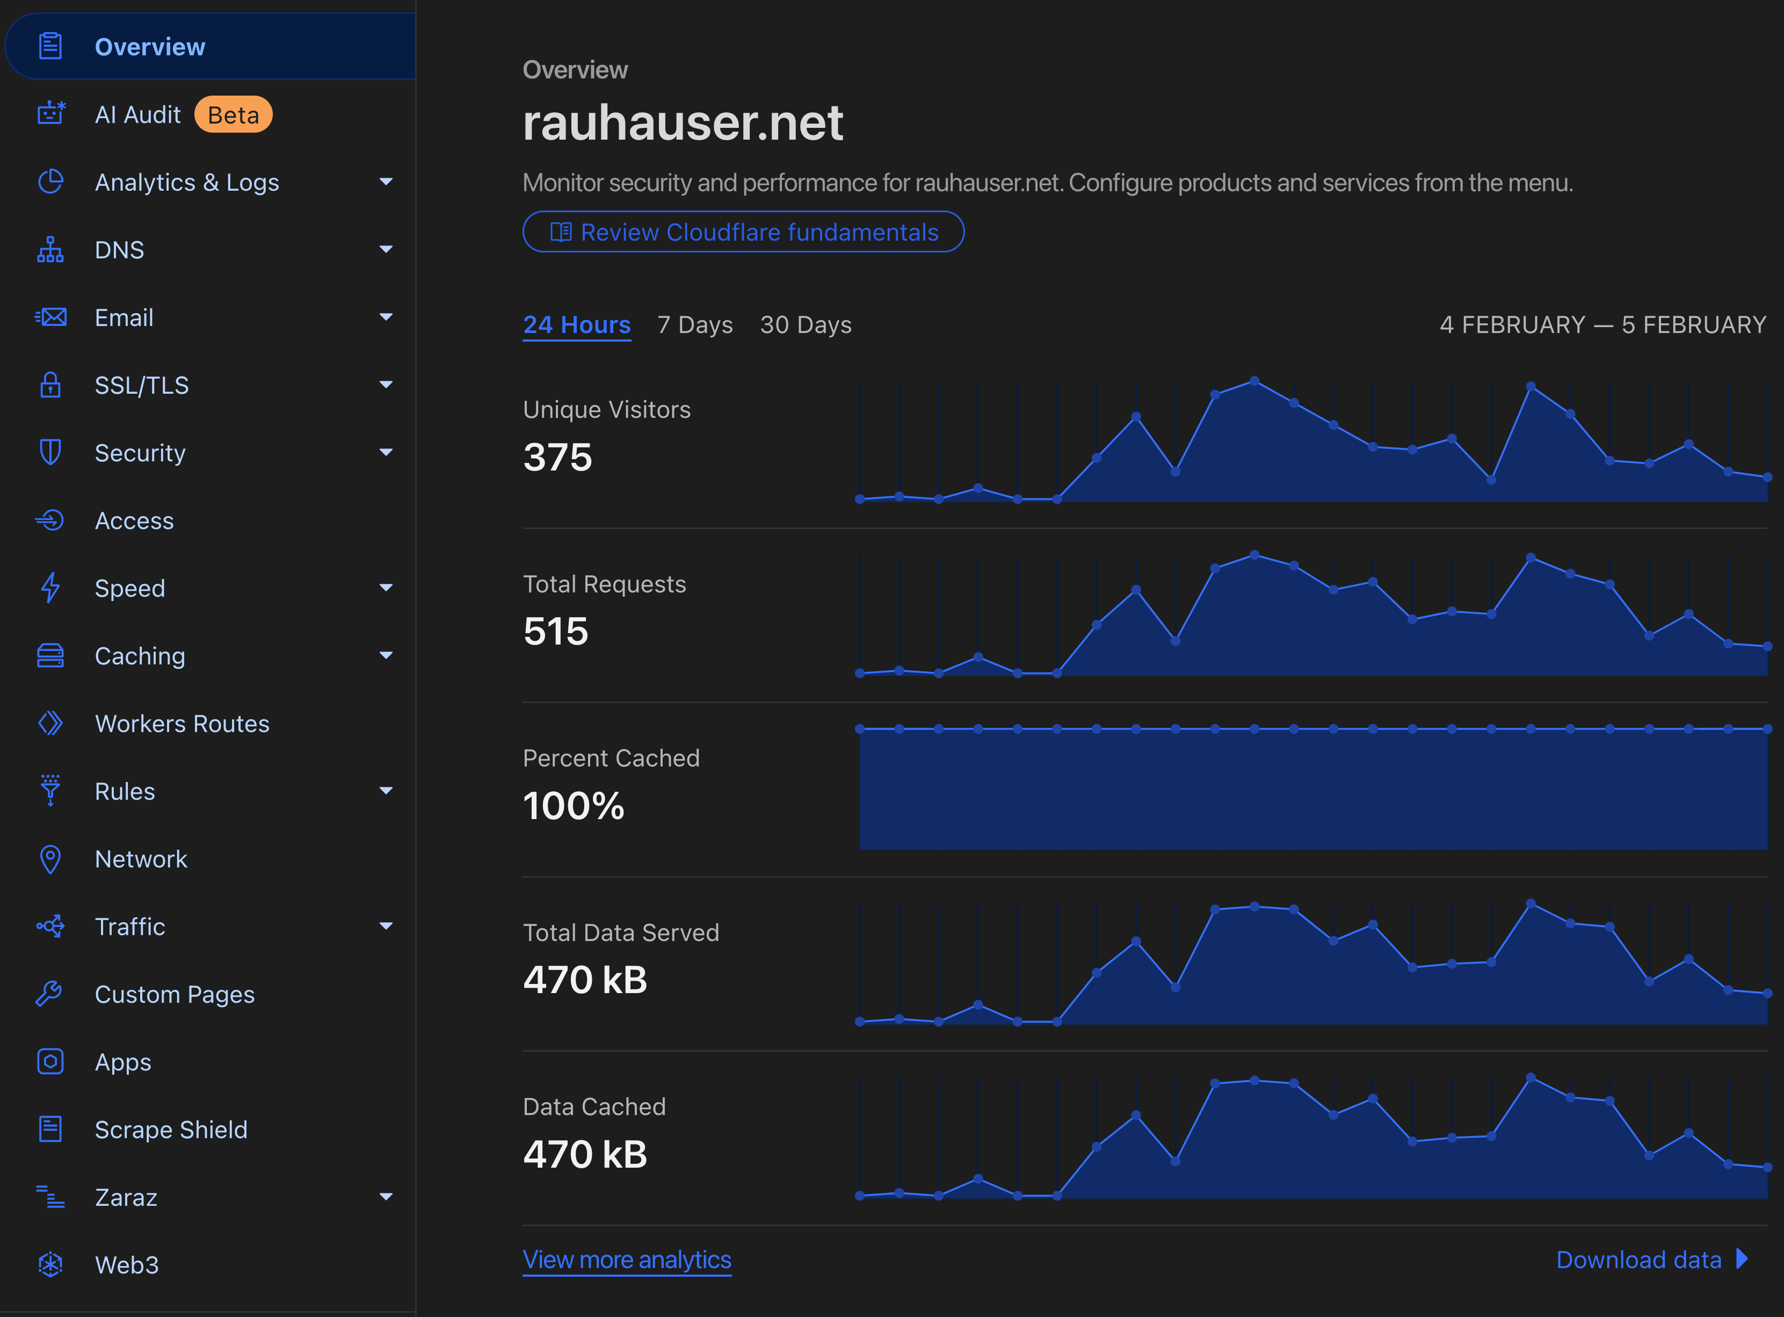Click the Security shield icon

50,452
